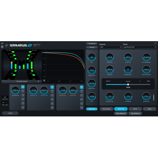Click the Store button
This screenshot has height=158, width=158.
tap(10, 113)
